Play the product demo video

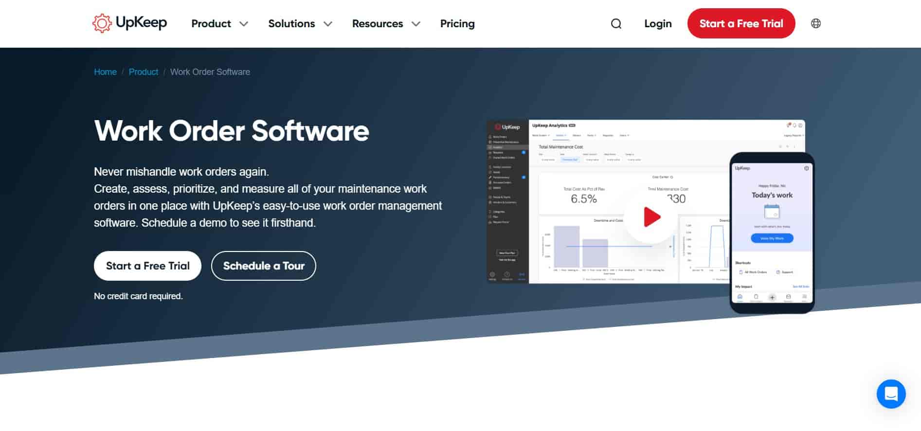coord(651,217)
